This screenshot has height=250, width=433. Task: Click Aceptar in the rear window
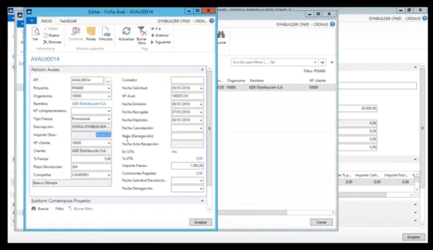[x=413, y=237]
